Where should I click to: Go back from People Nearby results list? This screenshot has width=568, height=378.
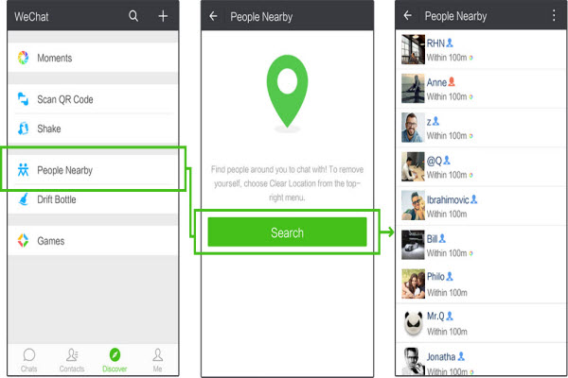tap(408, 15)
